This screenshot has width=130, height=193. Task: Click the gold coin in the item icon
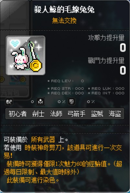tap(36, 65)
